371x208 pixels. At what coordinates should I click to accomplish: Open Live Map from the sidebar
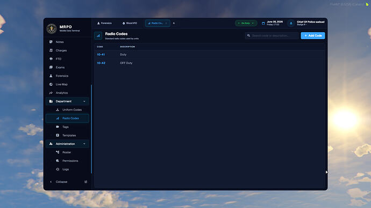[67, 84]
